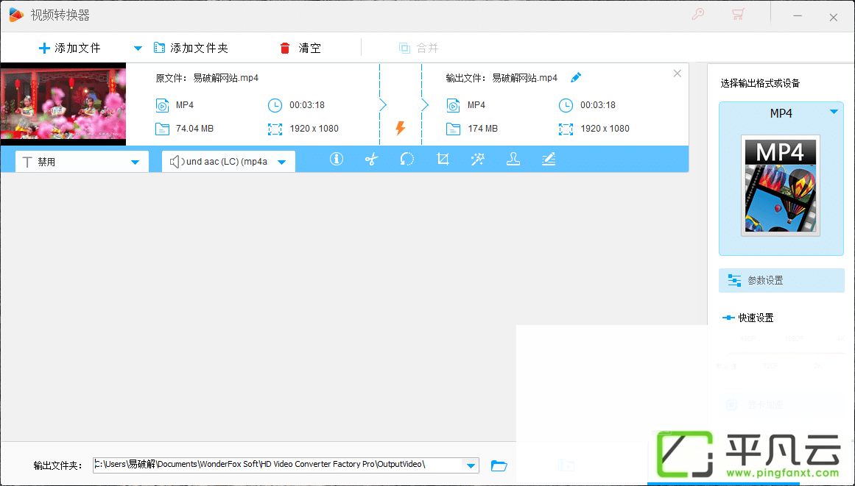Image resolution: width=855 pixels, height=486 pixels.
Task: Open the 禁用 subtitle dropdown
Action: tap(82, 162)
